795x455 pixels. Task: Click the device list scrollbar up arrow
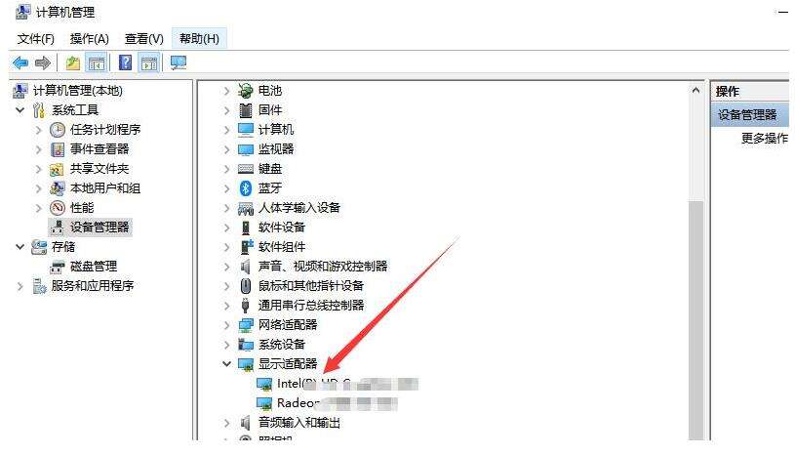coord(696,91)
